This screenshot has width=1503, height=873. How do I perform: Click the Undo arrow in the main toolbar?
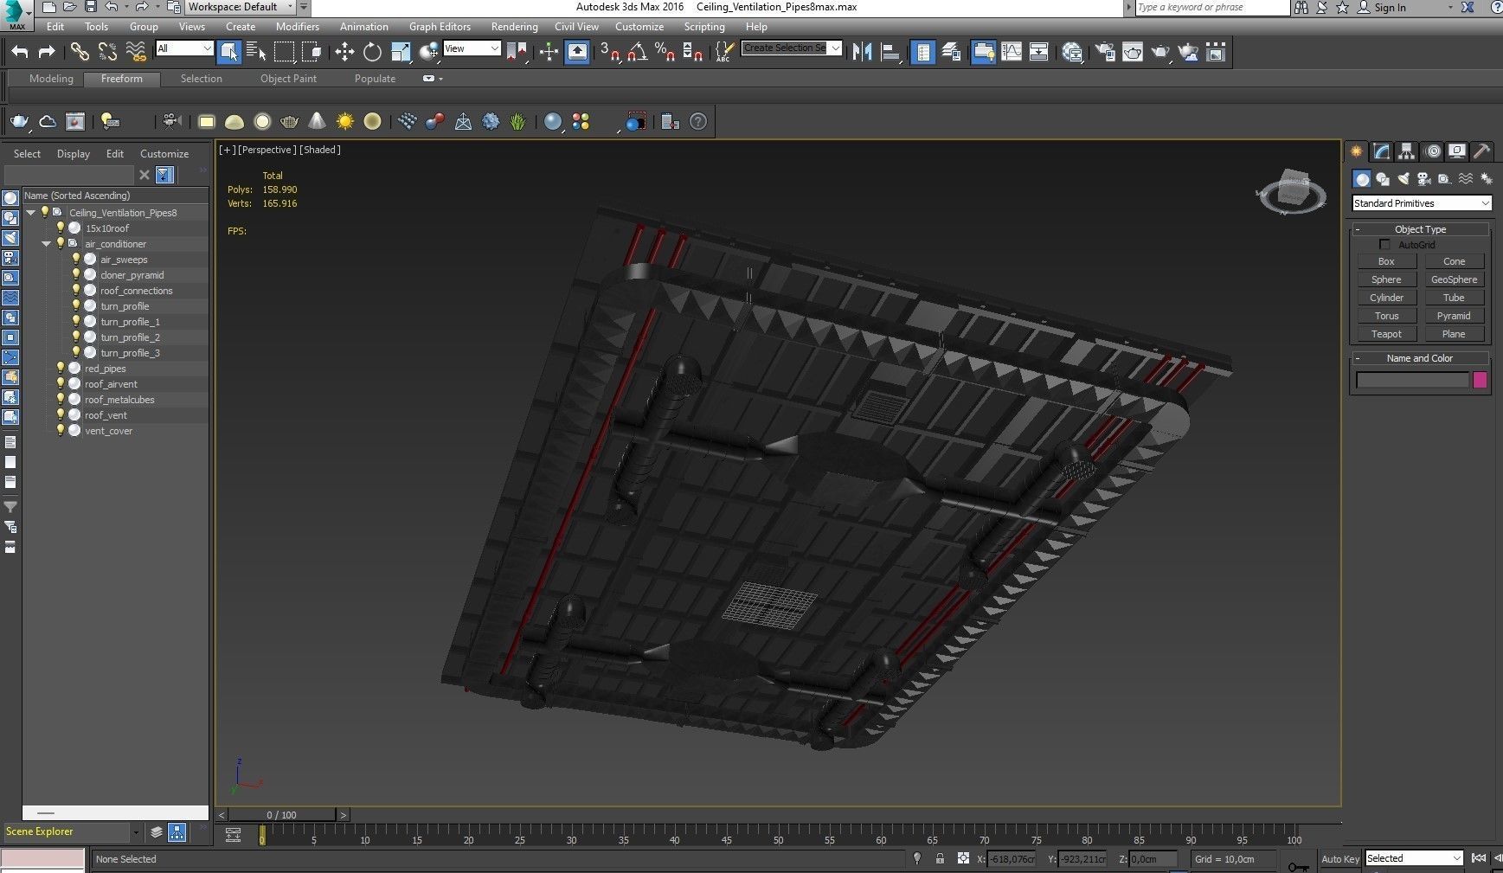(20, 52)
